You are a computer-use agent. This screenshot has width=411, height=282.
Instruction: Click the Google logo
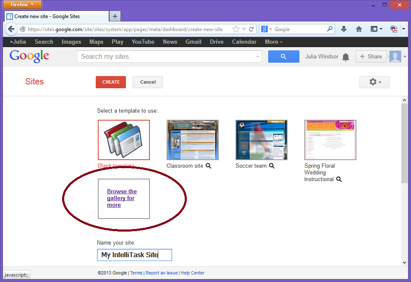point(29,56)
